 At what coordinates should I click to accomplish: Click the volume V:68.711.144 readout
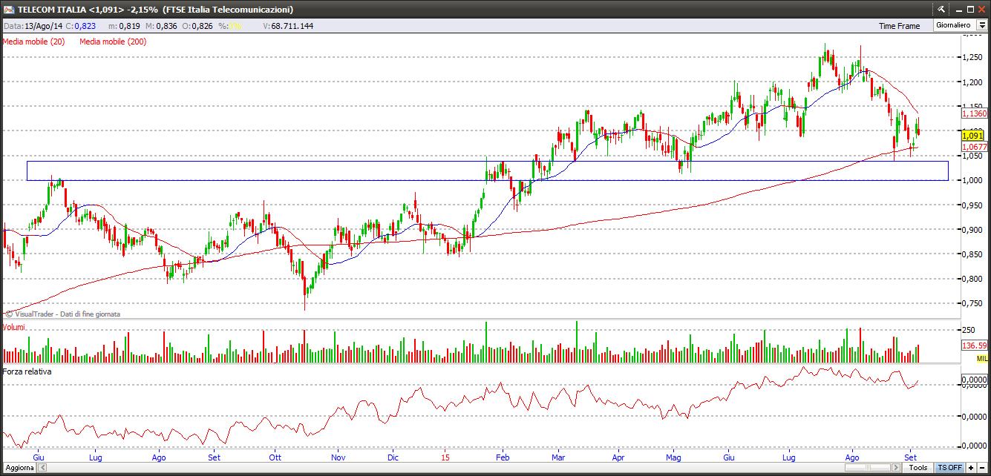pyautogui.click(x=288, y=26)
